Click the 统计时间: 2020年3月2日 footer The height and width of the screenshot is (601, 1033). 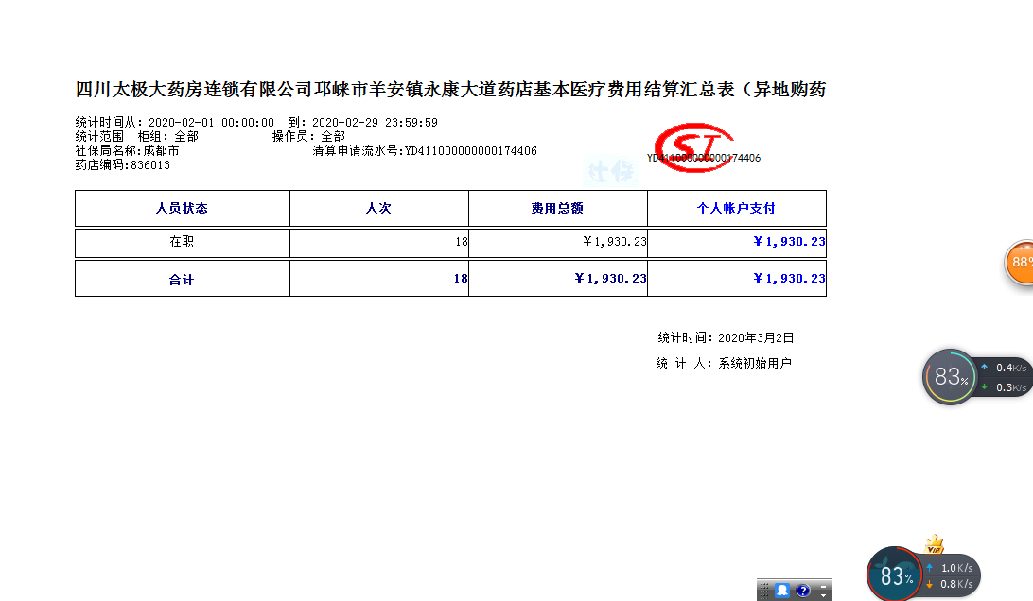click(726, 337)
